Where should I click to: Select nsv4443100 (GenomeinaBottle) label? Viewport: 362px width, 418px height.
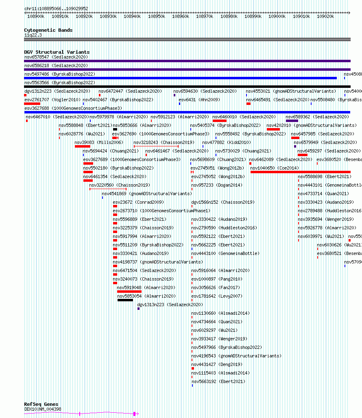[225, 253]
